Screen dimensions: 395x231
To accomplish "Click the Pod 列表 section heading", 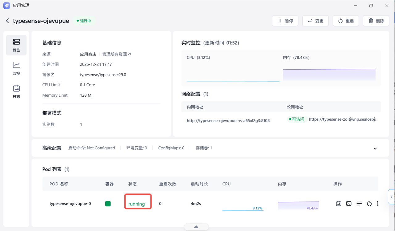I will coord(52,169).
